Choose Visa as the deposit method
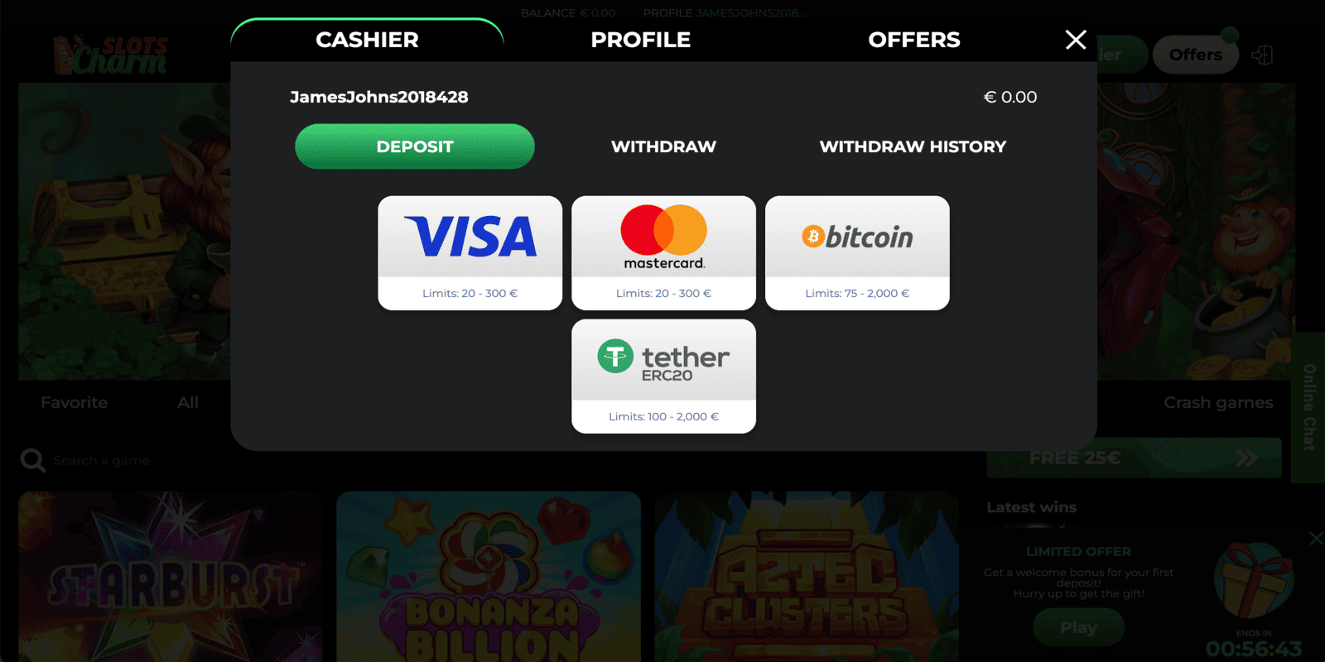Image resolution: width=1325 pixels, height=662 pixels. tap(470, 252)
